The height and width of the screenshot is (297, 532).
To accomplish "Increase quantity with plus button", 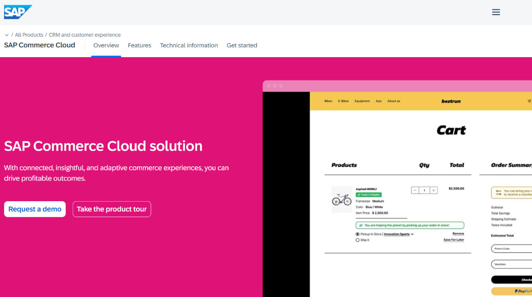I will [x=433, y=190].
